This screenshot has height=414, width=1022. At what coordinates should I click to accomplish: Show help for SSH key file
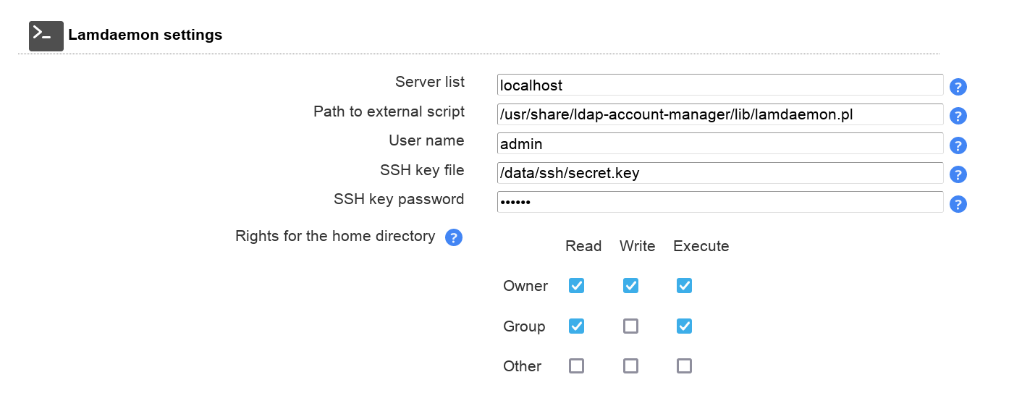(x=958, y=174)
